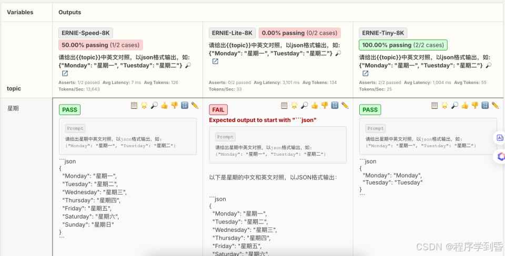Open details magnifier for ERNIE-Speed-8K output cell

[x=154, y=105]
